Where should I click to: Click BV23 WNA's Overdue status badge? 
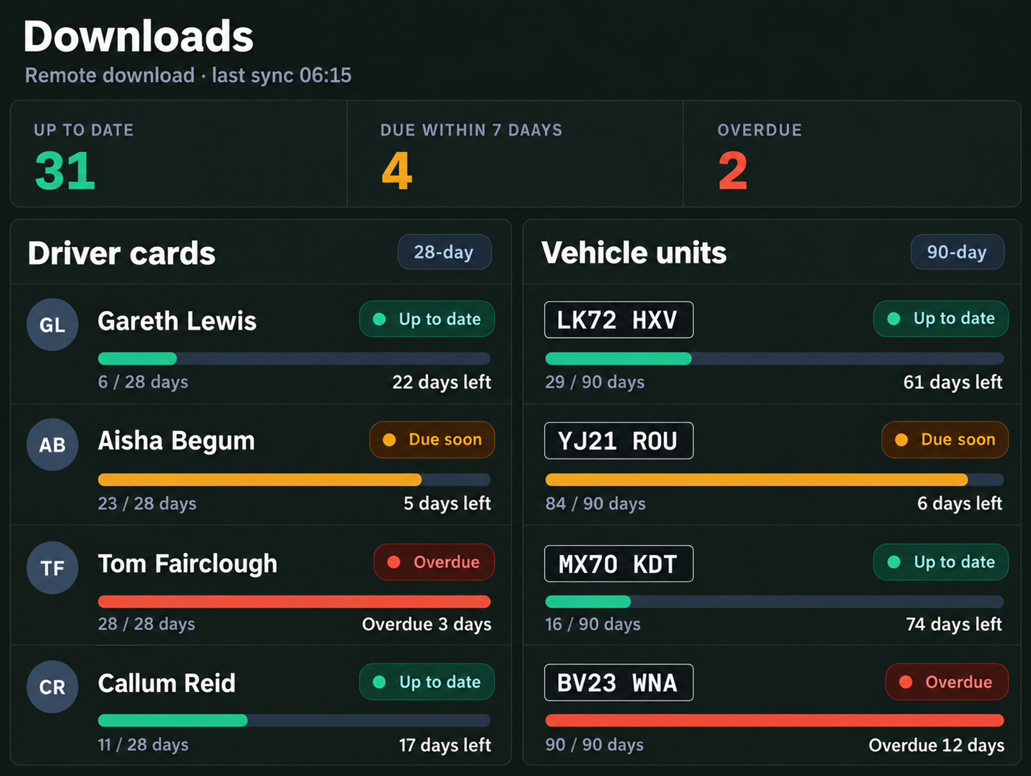[x=947, y=682]
